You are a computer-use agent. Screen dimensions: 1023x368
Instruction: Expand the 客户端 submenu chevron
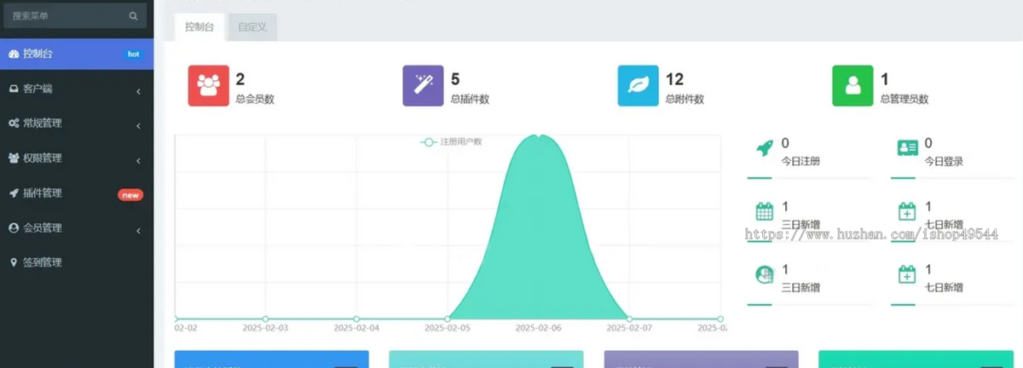click(138, 90)
